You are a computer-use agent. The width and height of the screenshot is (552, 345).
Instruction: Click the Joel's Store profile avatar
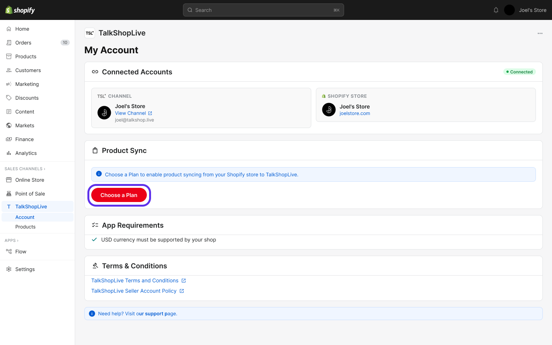pos(509,10)
